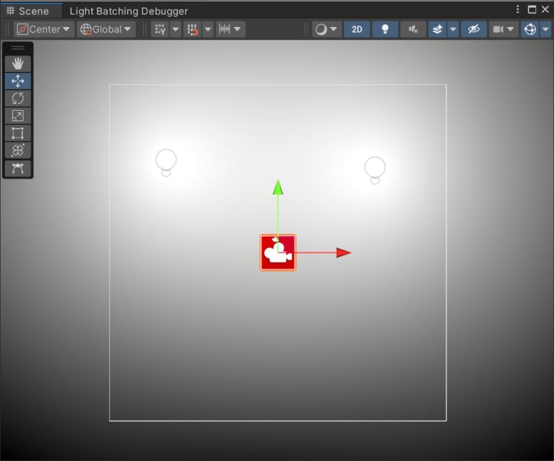The image size is (554, 461).
Task: Toggle scene lighting lightbulb button
Action: (385, 29)
